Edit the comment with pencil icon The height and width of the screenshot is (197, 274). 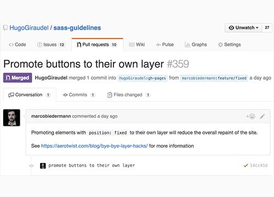tap(262, 117)
